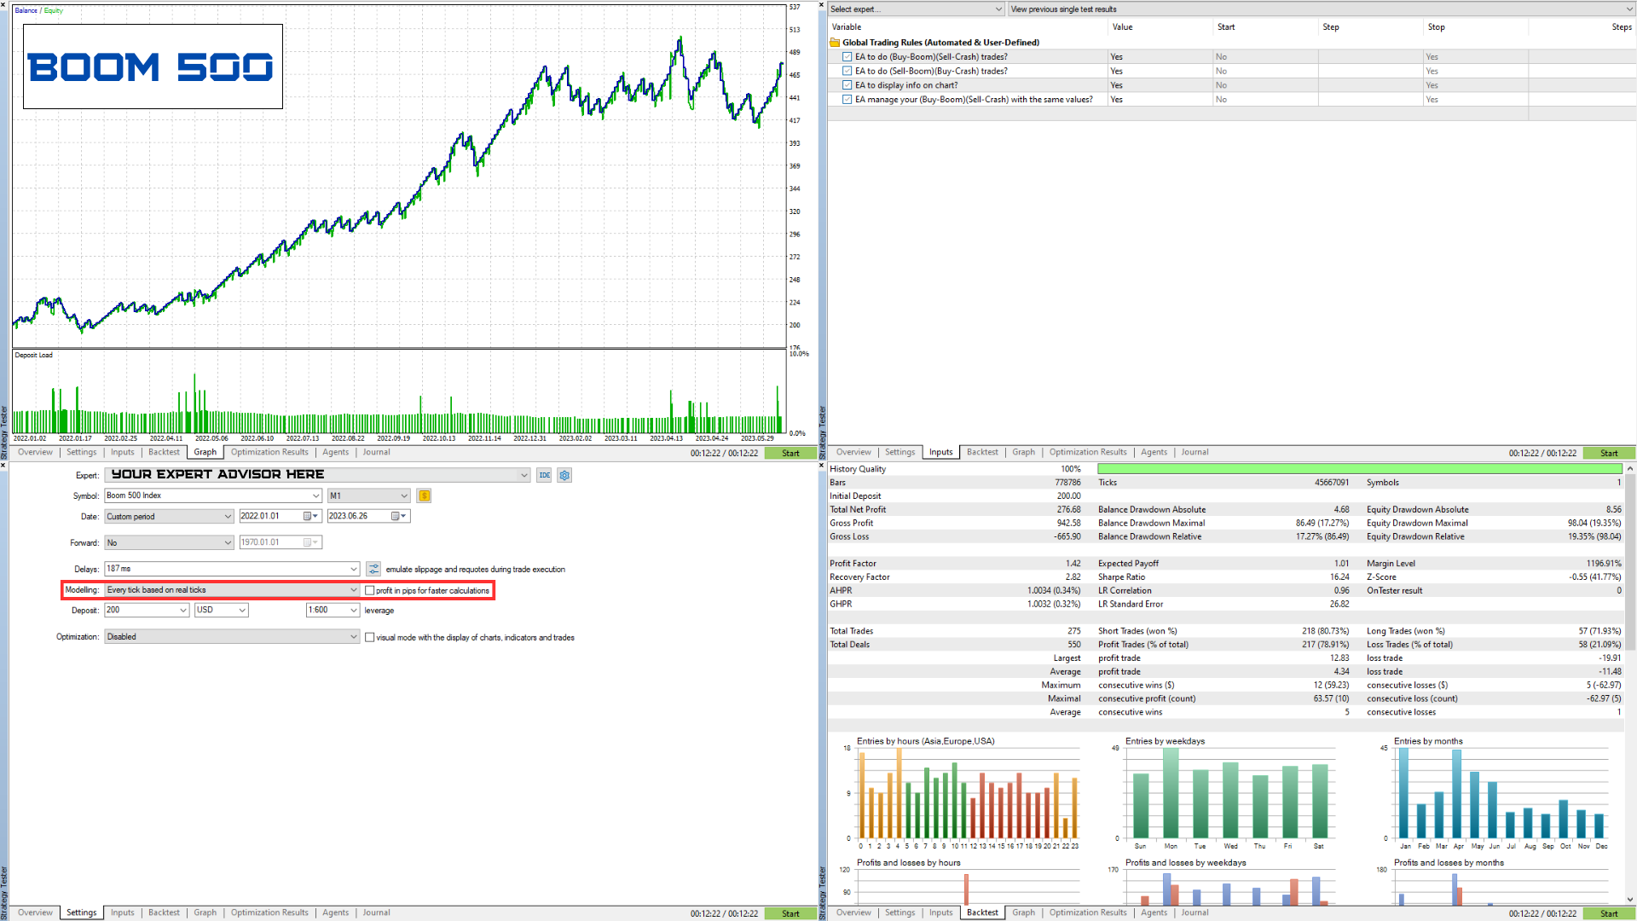The width and height of the screenshot is (1637, 921).
Task: Open expert properties gear icon
Action: coord(564,475)
